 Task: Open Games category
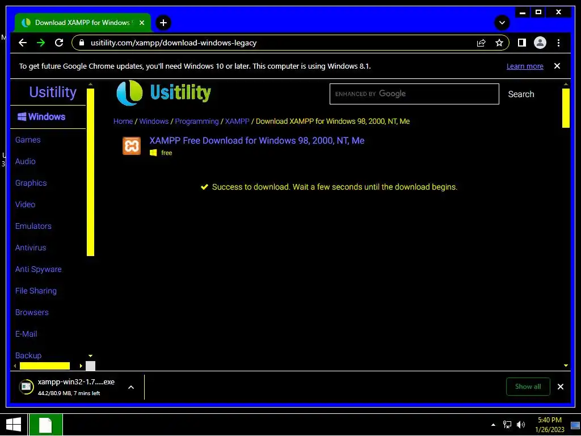point(28,140)
